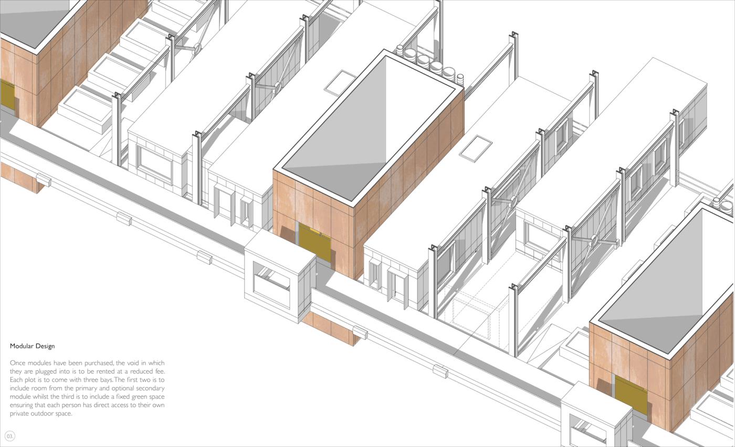Select the grey roof of the top-left module
This screenshot has width=735, height=447.
31,18
